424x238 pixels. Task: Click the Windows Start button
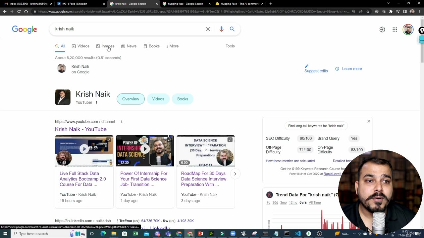(5, 234)
